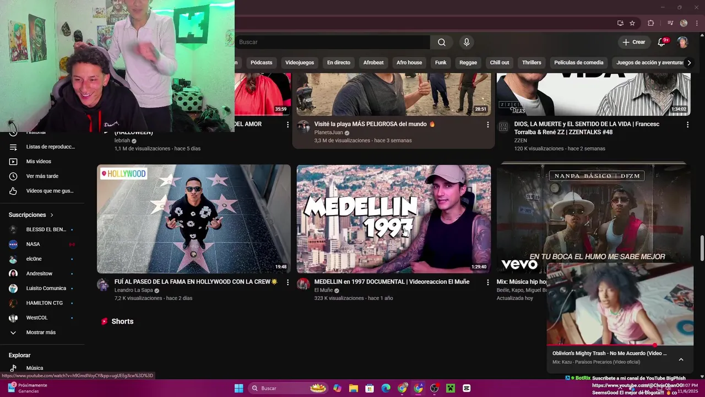Select the Películas de comedia chip
Screen dimensions: 705x397
[579, 63]
